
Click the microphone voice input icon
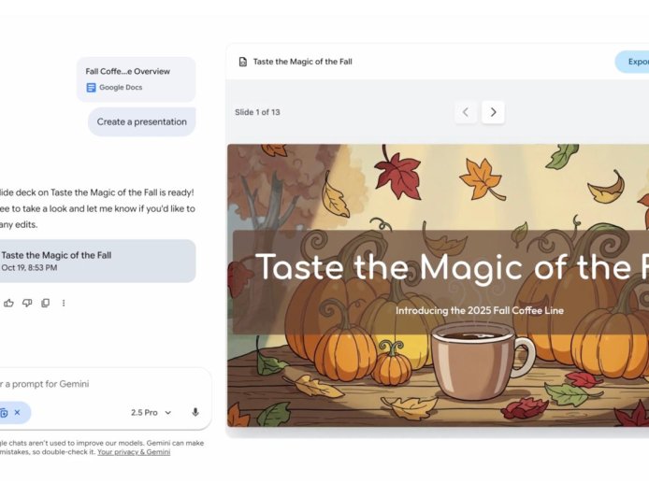point(195,412)
